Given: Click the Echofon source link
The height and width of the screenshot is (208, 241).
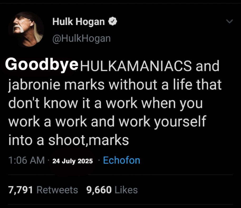Looking at the screenshot, I should [x=121, y=160].
